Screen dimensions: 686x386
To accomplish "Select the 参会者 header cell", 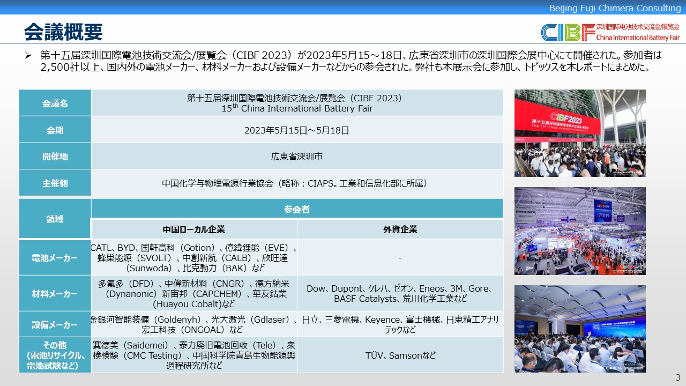I will [x=297, y=209].
